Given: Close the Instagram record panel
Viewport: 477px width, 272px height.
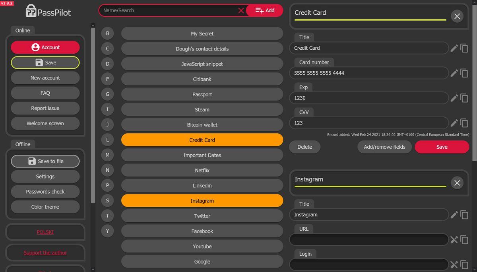Looking at the screenshot, I should (x=457, y=183).
